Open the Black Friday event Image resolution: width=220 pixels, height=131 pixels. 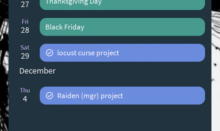pos(65,27)
